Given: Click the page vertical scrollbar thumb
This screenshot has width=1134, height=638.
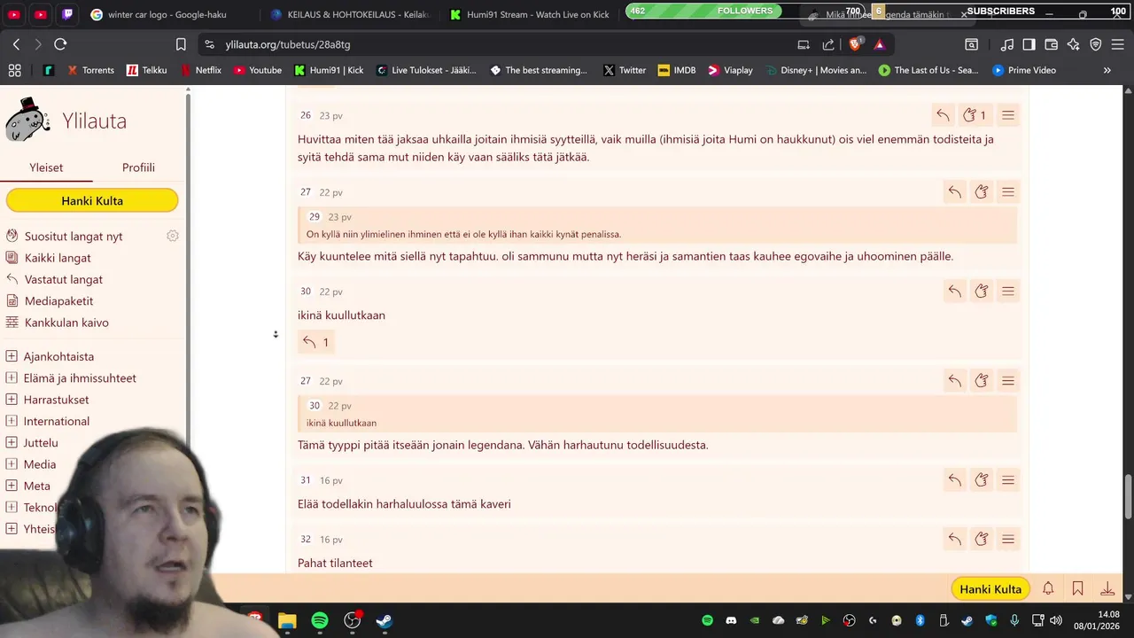Looking at the screenshot, I should [1128, 496].
